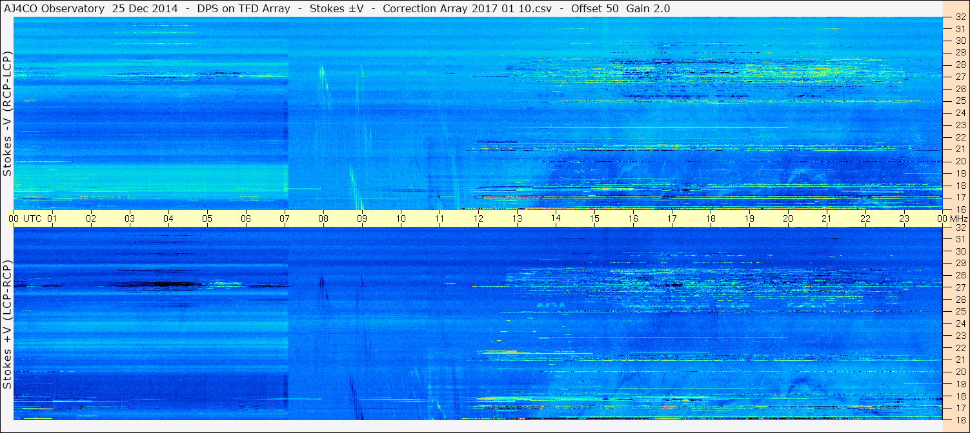This screenshot has width=970, height=433.
Task: Select the 12 hour marker on time axis
Action: (478, 218)
